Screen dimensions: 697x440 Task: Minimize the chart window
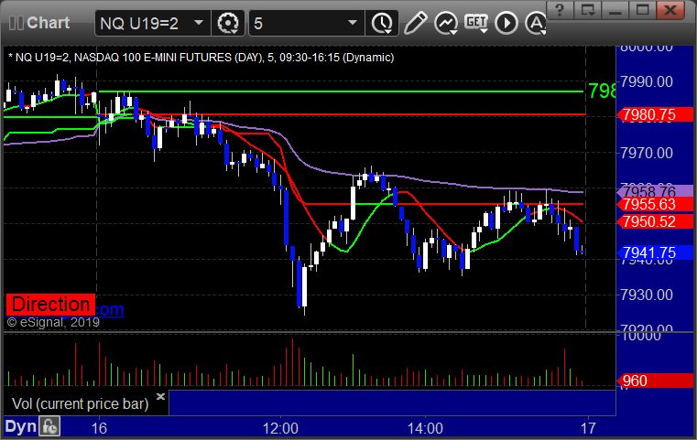coord(615,10)
